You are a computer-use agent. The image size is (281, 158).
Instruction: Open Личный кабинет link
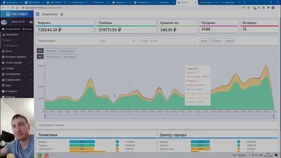pos(11,29)
